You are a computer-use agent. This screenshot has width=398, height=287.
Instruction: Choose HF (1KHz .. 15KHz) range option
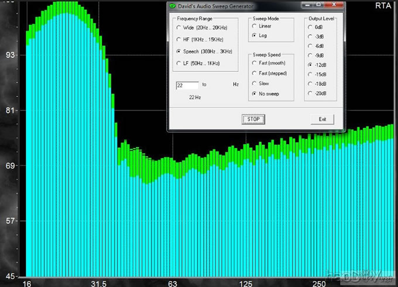coord(179,39)
